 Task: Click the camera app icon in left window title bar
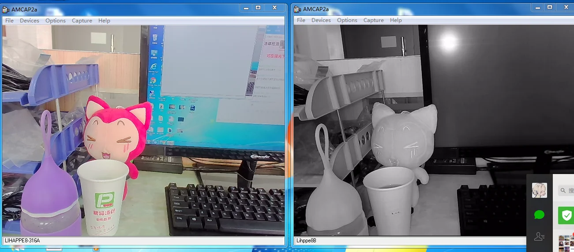tap(6, 9)
